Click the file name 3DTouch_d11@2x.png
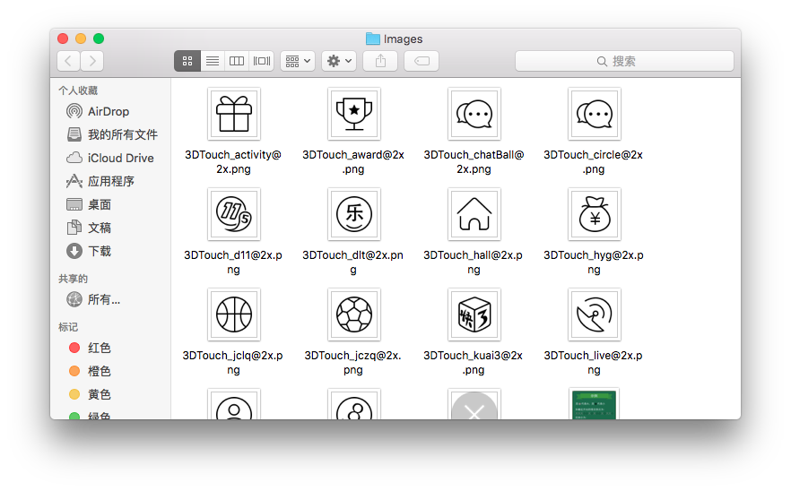The height and width of the screenshot is (491, 791). (233, 263)
